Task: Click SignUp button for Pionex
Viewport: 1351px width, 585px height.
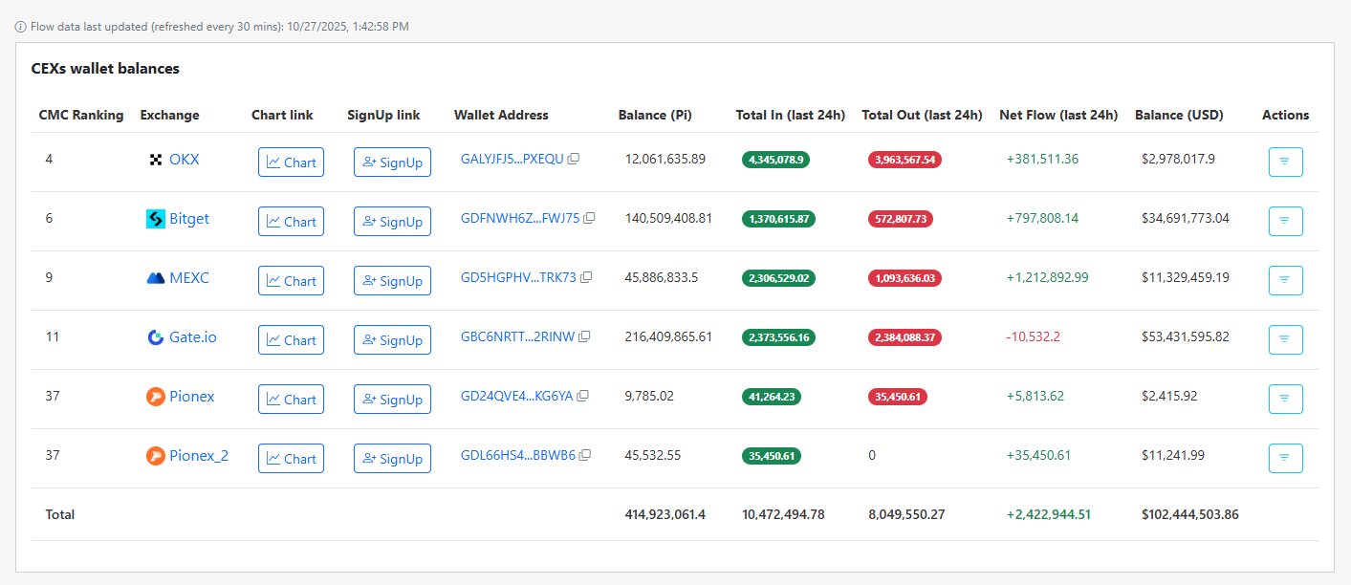Action: coord(392,399)
